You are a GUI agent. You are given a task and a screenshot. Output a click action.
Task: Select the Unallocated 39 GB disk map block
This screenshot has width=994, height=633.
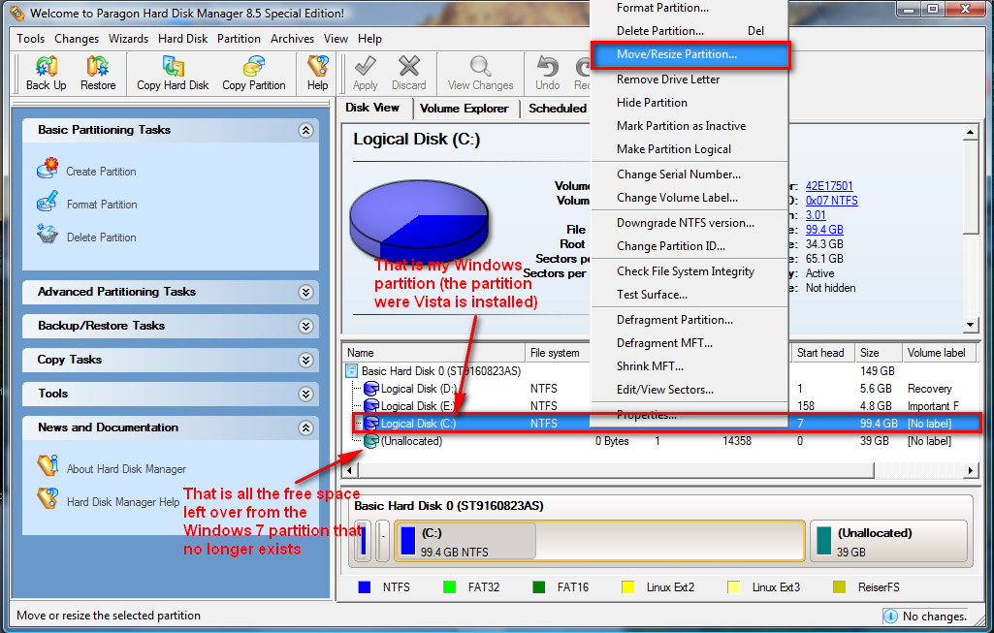coord(888,541)
